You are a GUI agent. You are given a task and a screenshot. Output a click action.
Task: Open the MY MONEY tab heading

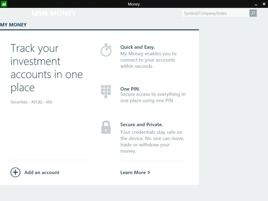[x=13, y=25]
